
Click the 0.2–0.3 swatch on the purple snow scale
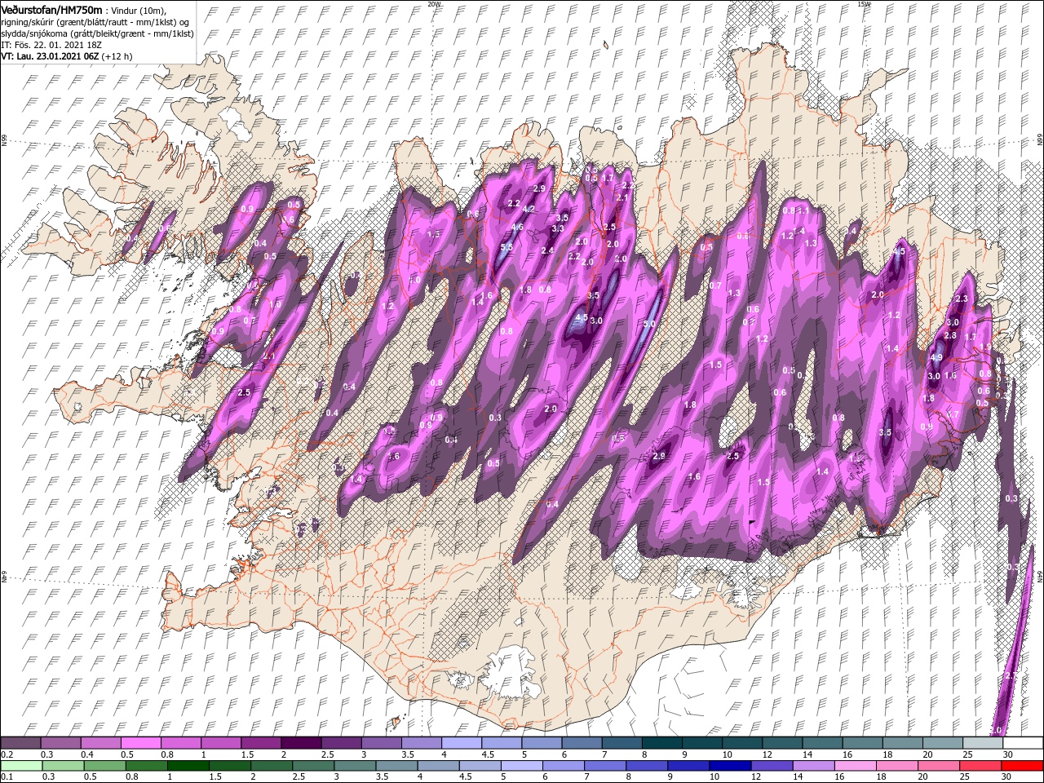(20, 743)
